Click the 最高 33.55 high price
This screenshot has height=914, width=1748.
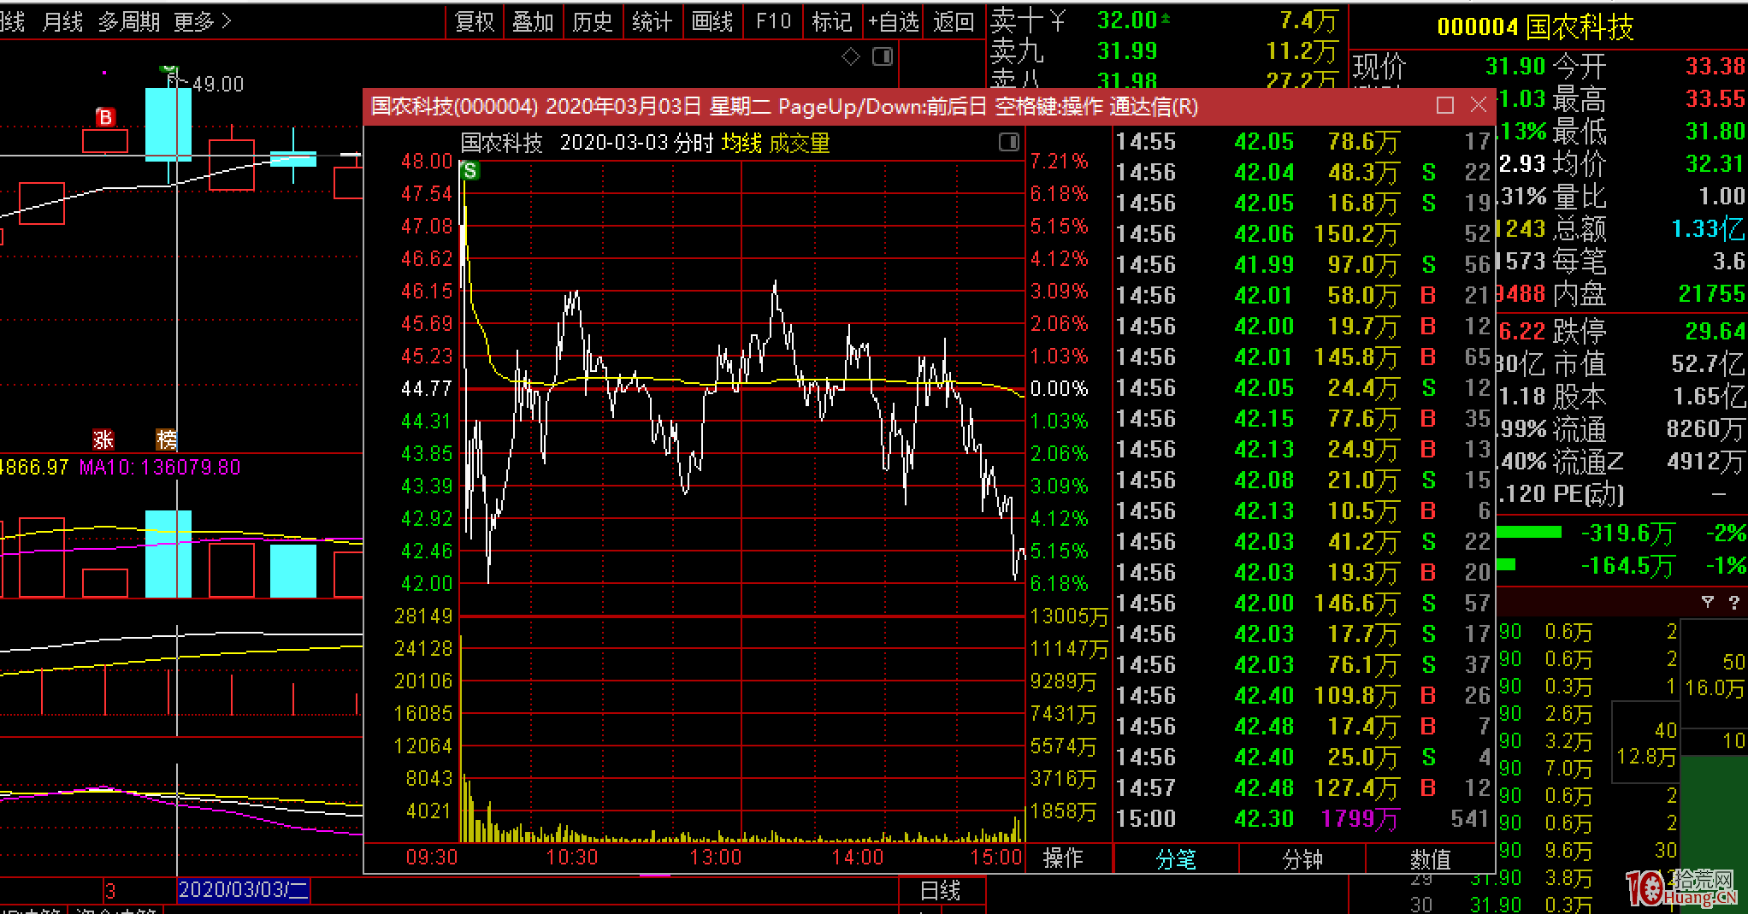1715,98
